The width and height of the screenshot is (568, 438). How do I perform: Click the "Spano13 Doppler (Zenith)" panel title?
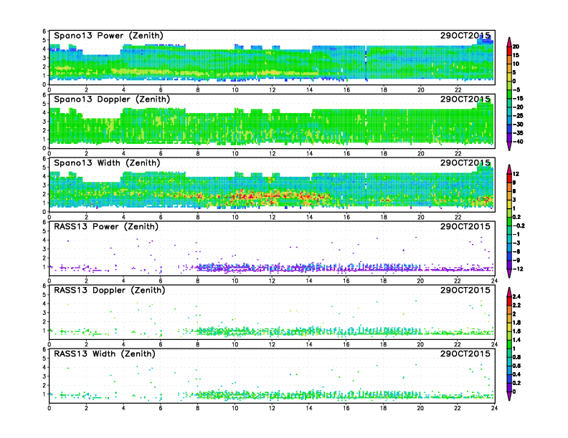coord(112,99)
